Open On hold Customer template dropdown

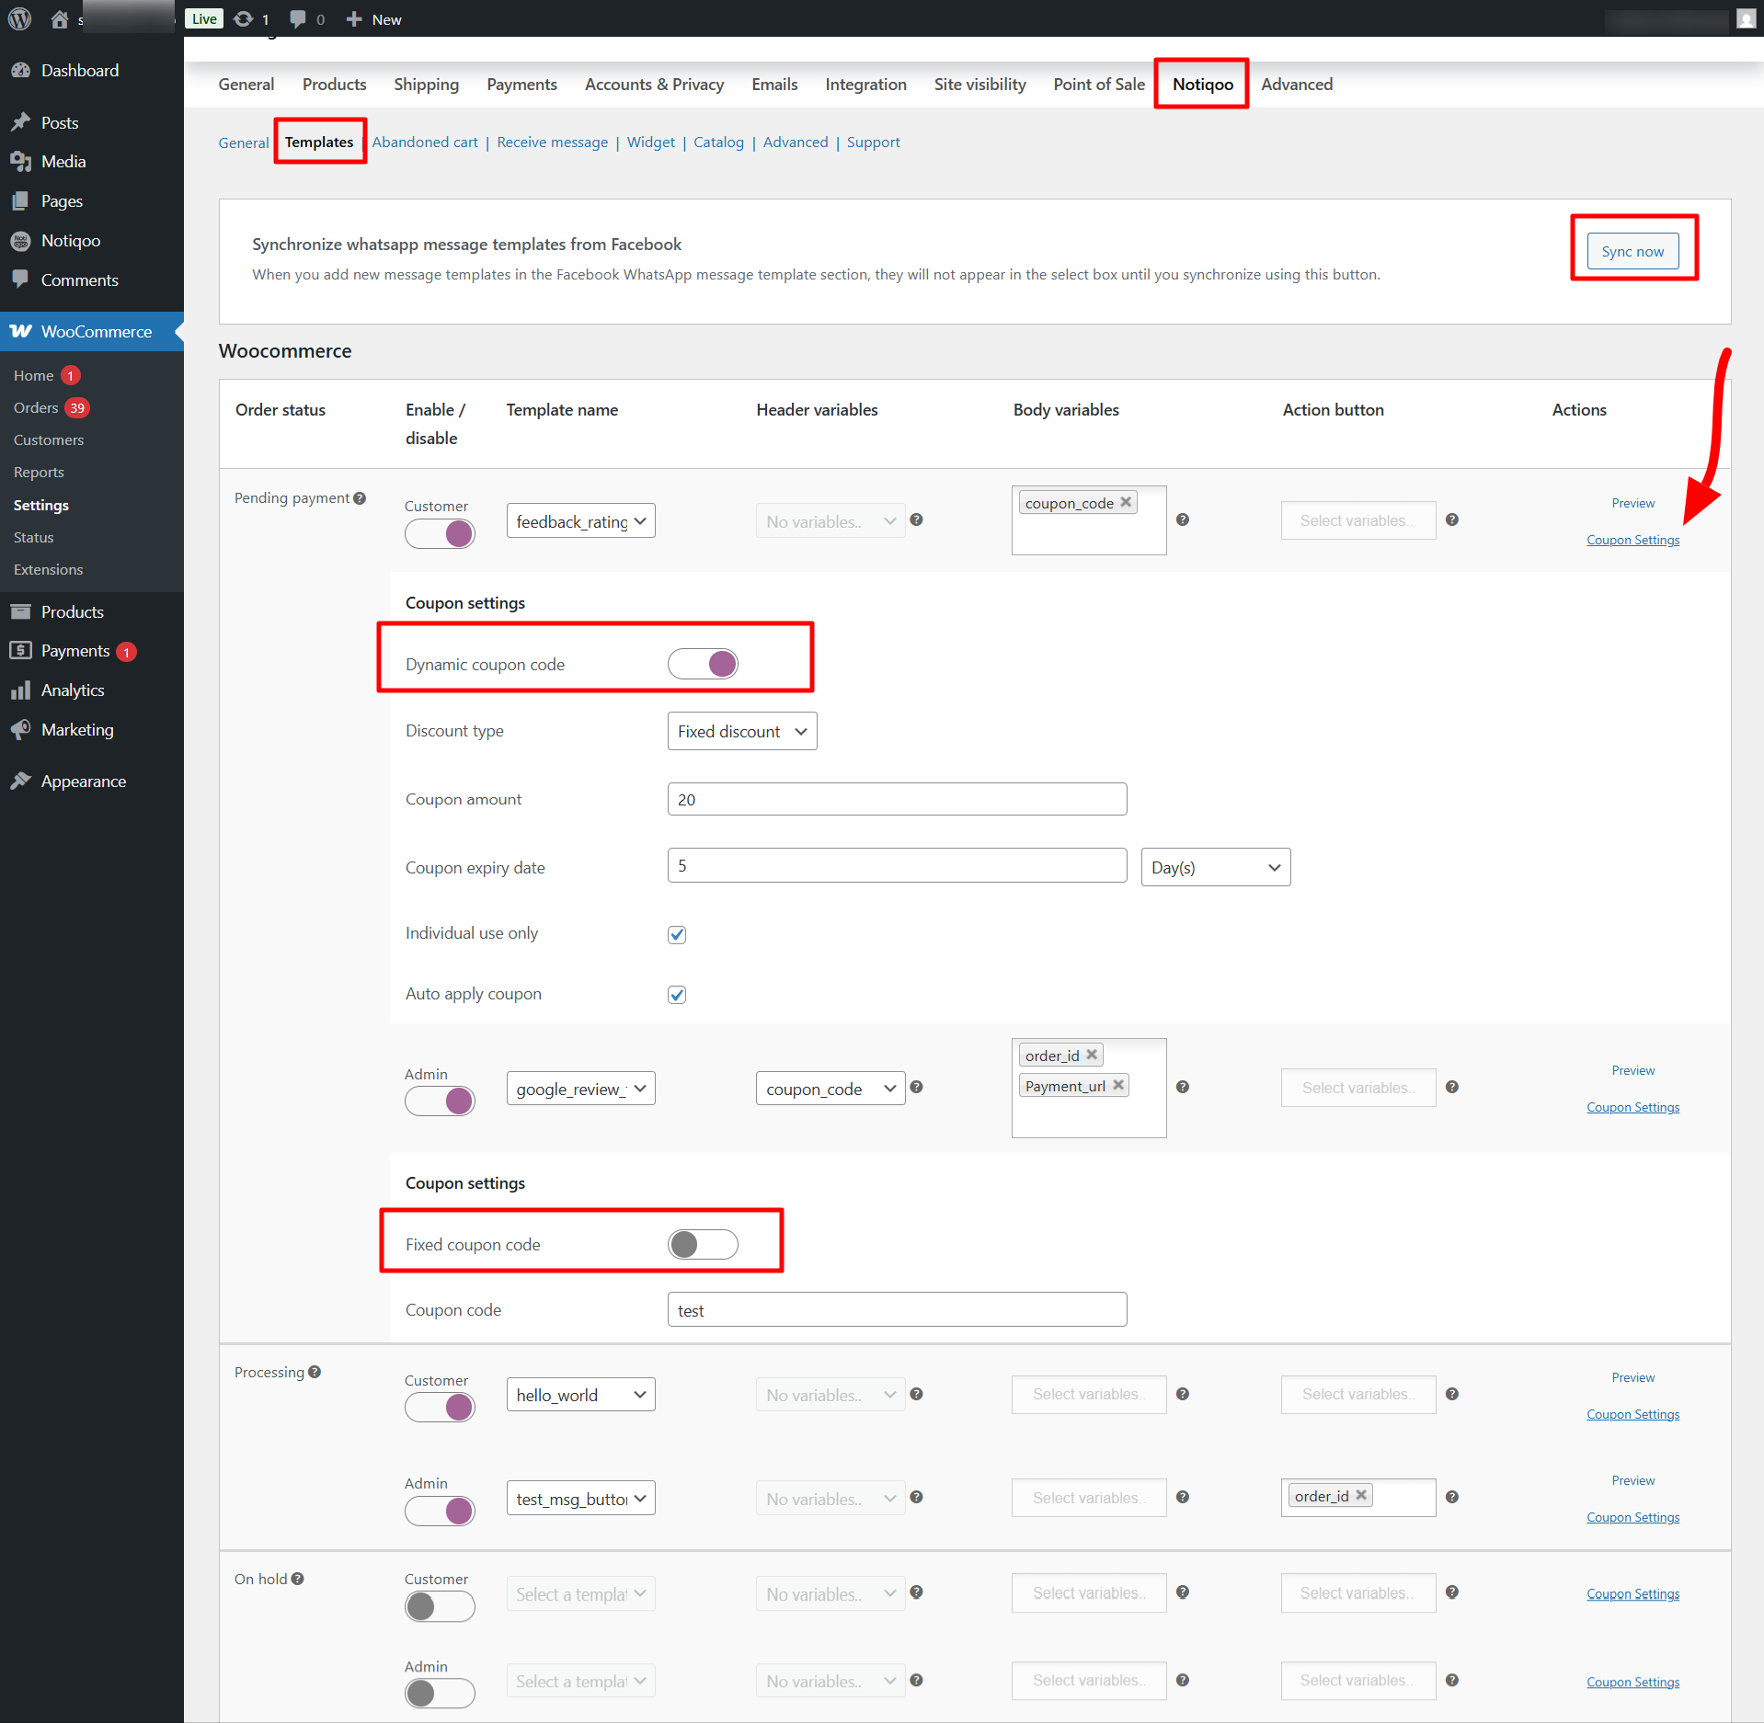tap(580, 1594)
